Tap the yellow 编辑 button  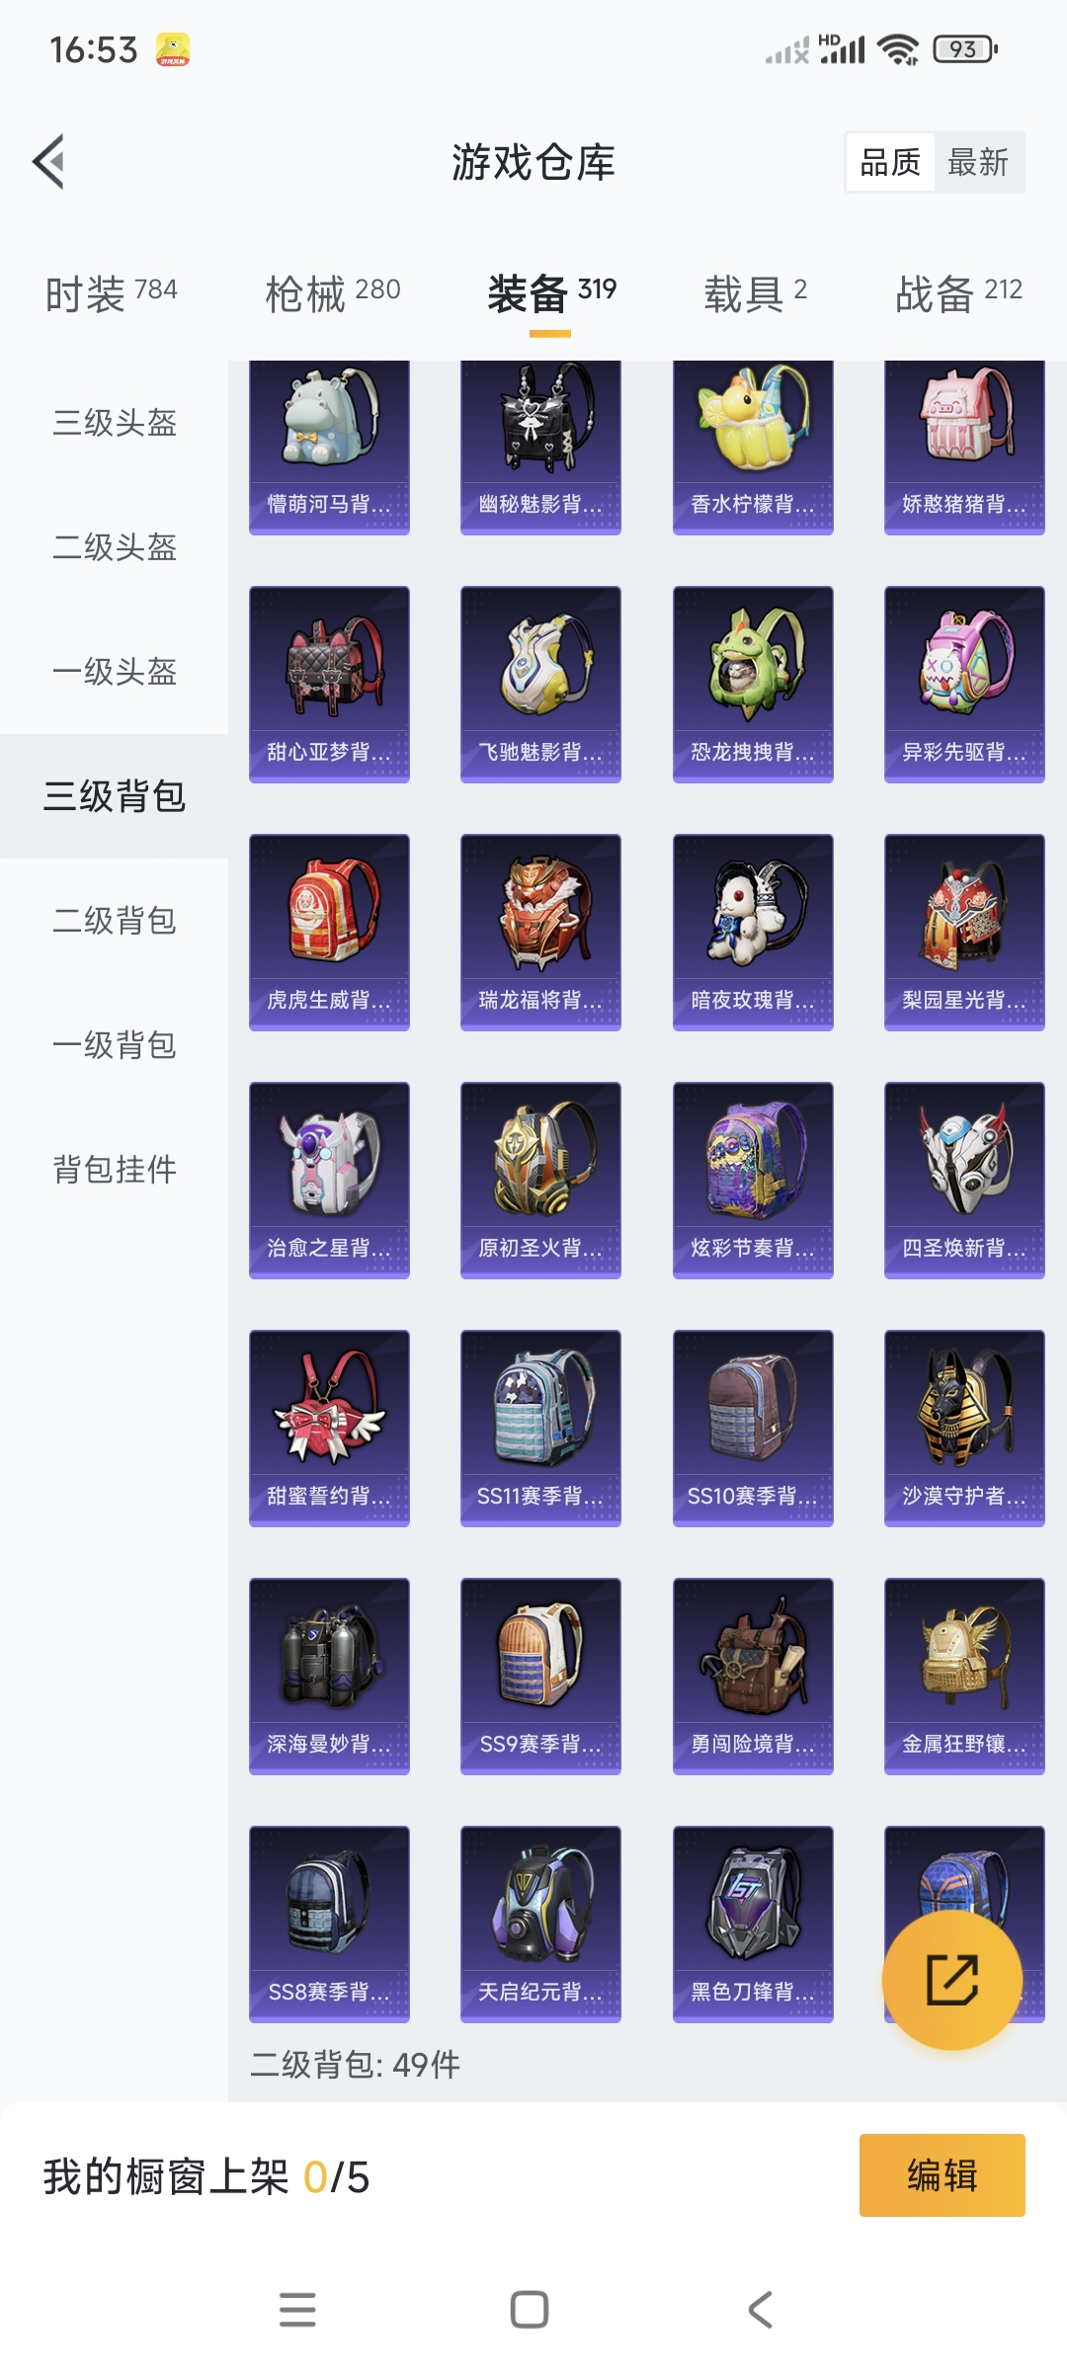[943, 2175]
